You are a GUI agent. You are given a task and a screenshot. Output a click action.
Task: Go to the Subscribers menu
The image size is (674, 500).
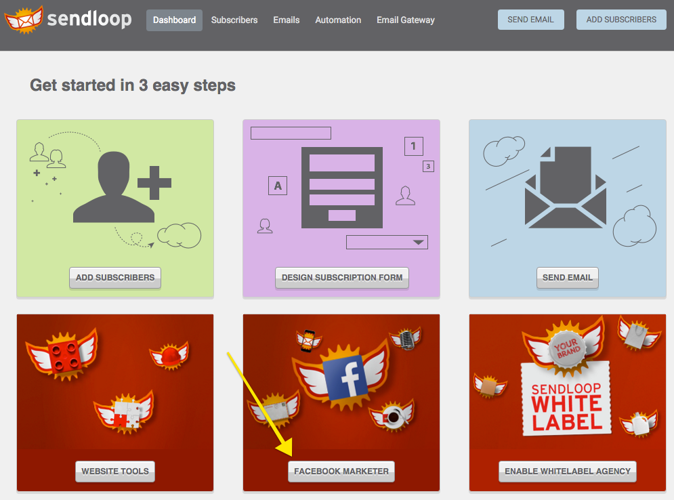[x=234, y=20]
